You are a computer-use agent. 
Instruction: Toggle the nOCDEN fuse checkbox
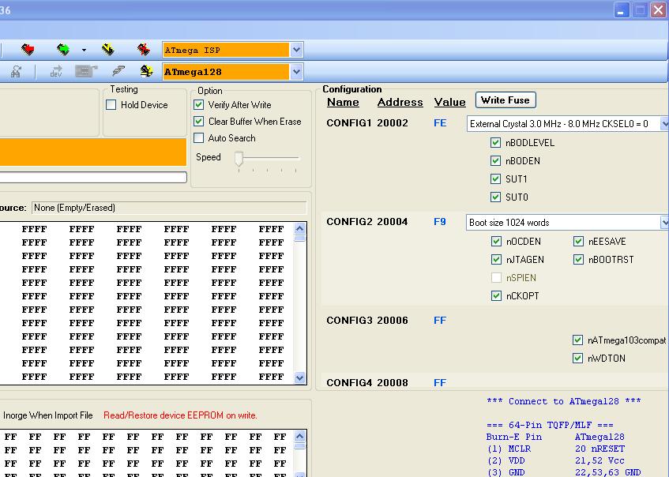point(496,242)
